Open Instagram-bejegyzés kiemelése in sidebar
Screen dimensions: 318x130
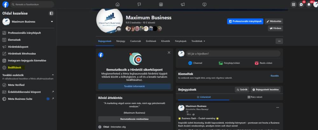click(x=27, y=61)
